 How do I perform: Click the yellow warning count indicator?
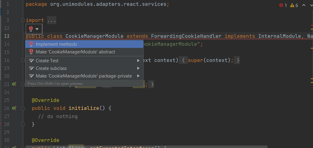click(x=294, y=5)
